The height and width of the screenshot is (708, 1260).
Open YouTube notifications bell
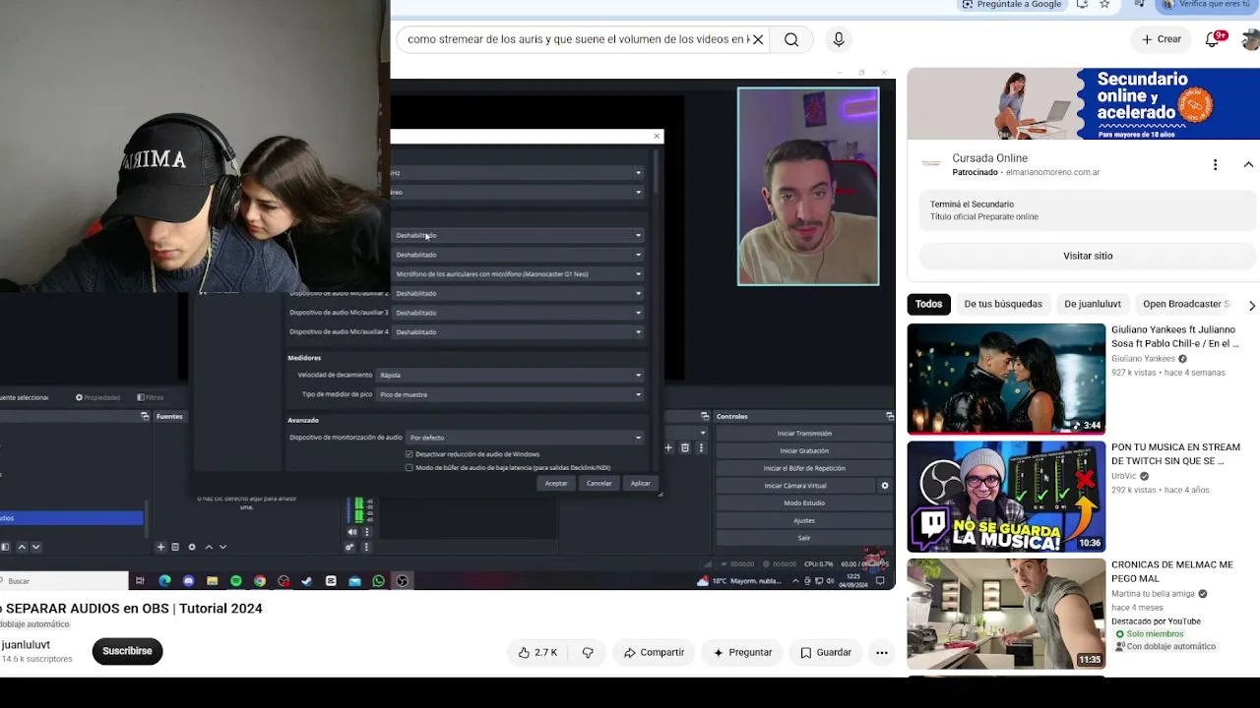tap(1214, 39)
